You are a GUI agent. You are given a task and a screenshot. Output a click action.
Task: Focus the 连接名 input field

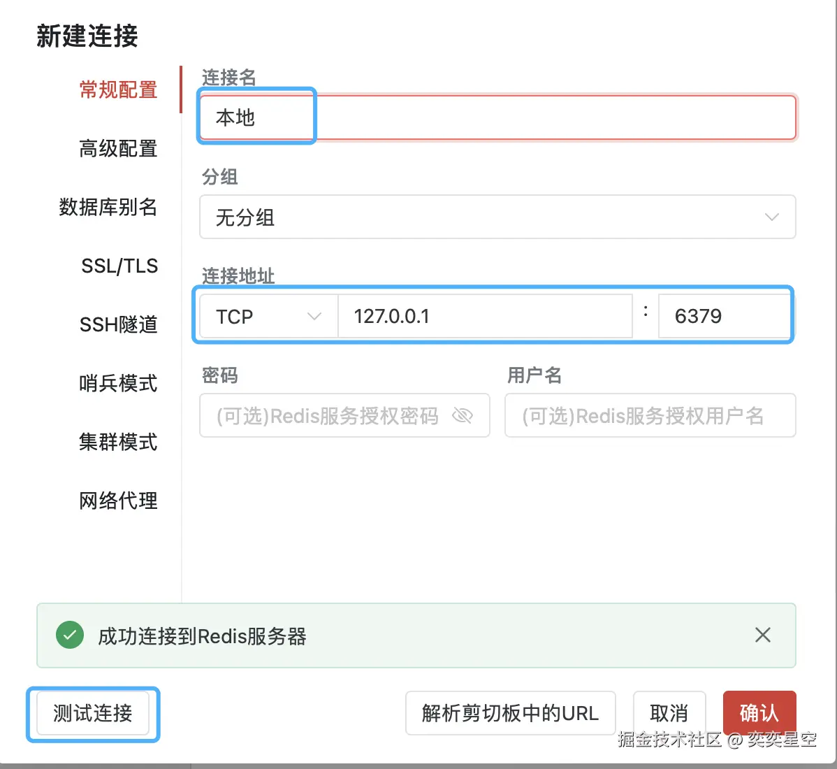pyautogui.click(x=497, y=117)
